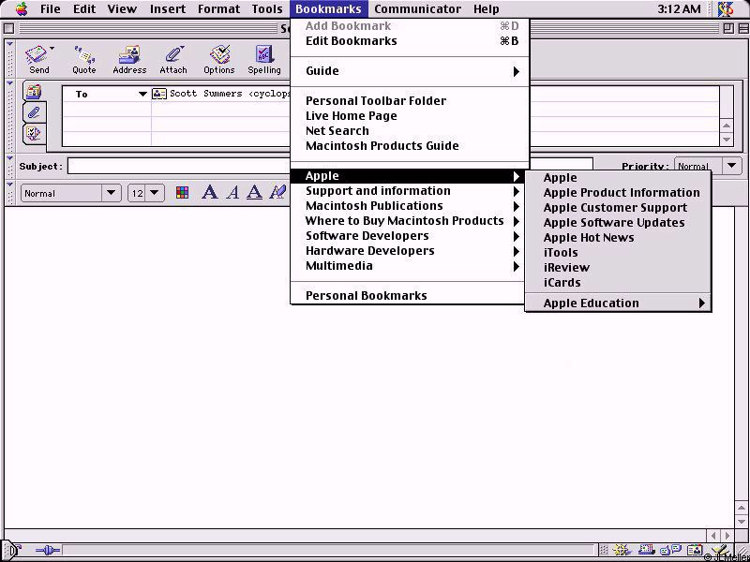Image resolution: width=750 pixels, height=562 pixels.
Task: Open the Communicator menu
Action: (417, 9)
